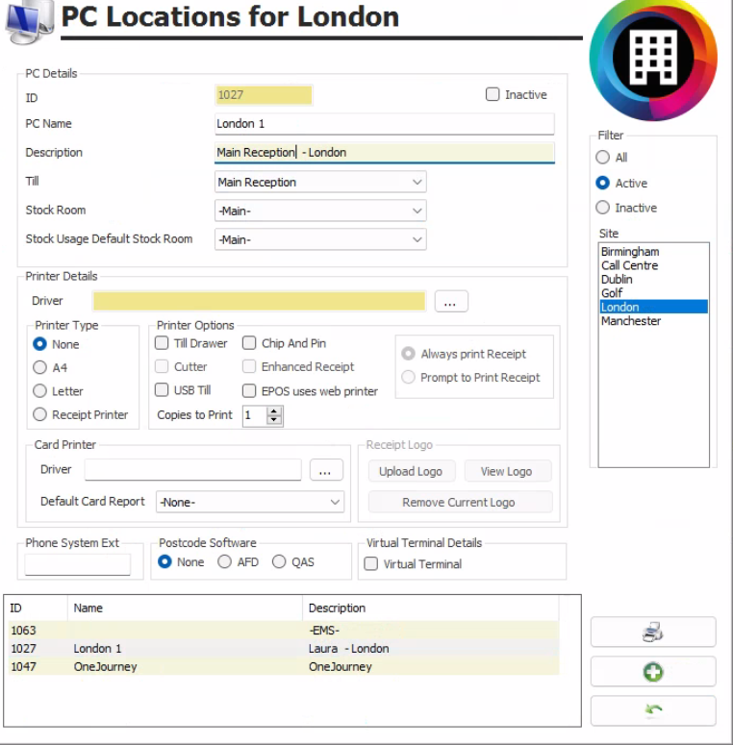Sort by Name column header
The image size is (733, 745).
click(x=185, y=608)
